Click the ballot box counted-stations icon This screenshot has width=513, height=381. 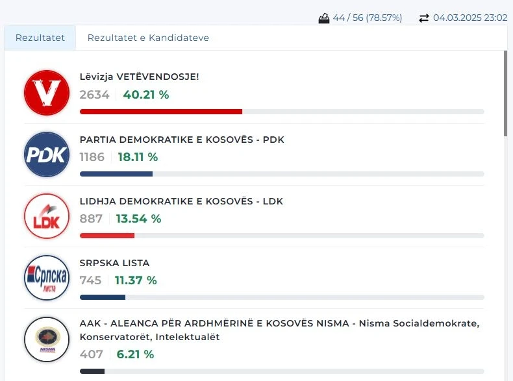(324, 18)
